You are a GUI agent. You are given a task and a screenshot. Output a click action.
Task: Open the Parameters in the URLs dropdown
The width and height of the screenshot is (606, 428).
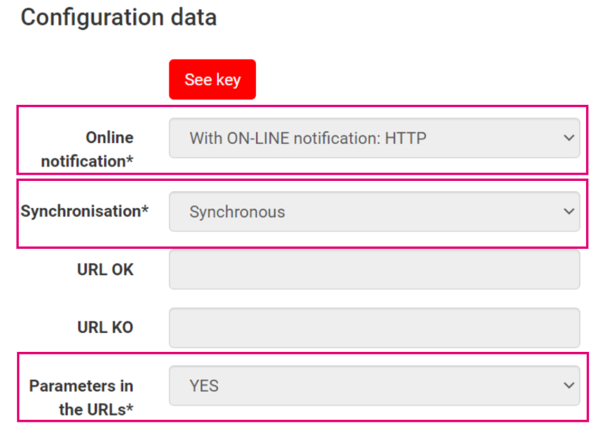(x=374, y=386)
